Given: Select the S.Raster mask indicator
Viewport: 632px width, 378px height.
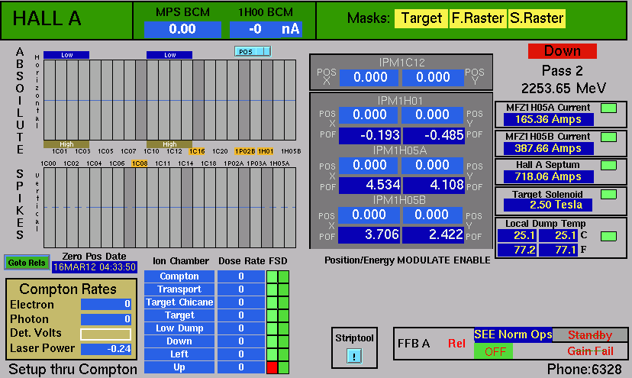Looking at the screenshot, I should 537,18.
